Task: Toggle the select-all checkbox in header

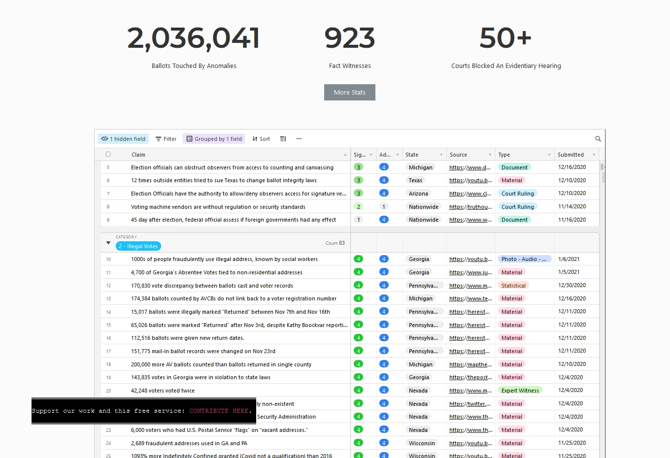Action: 108,154
